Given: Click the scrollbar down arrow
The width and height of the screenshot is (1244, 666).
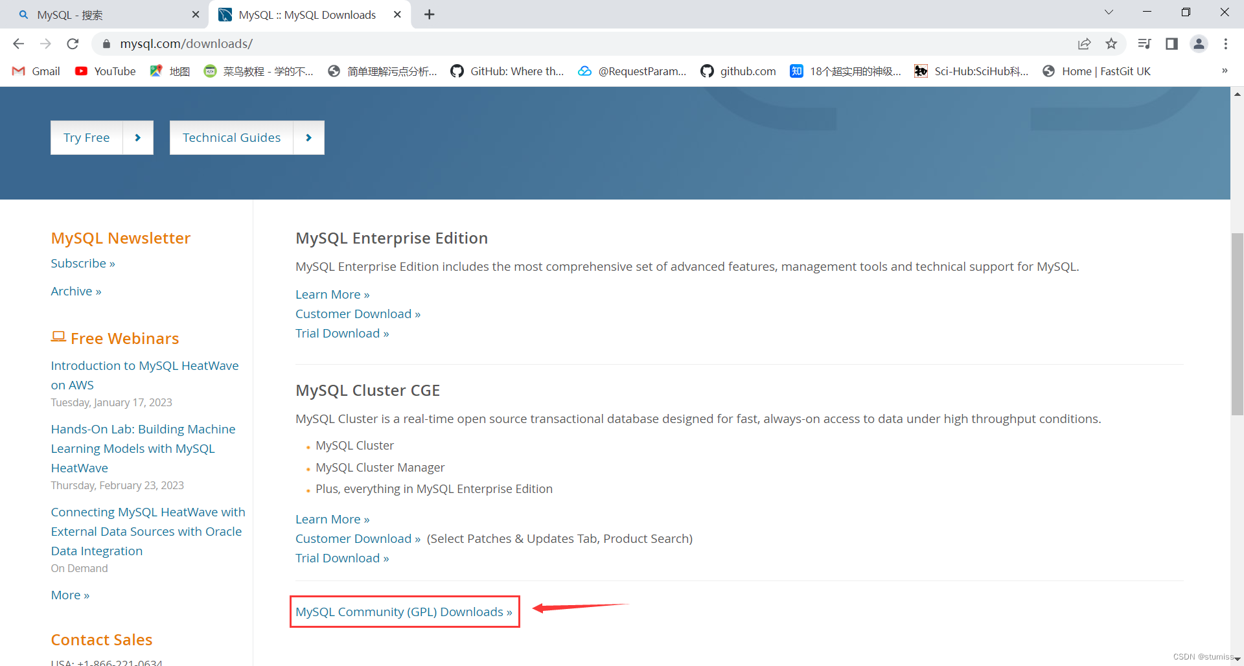Looking at the screenshot, I should click(x=1237, y=659).
